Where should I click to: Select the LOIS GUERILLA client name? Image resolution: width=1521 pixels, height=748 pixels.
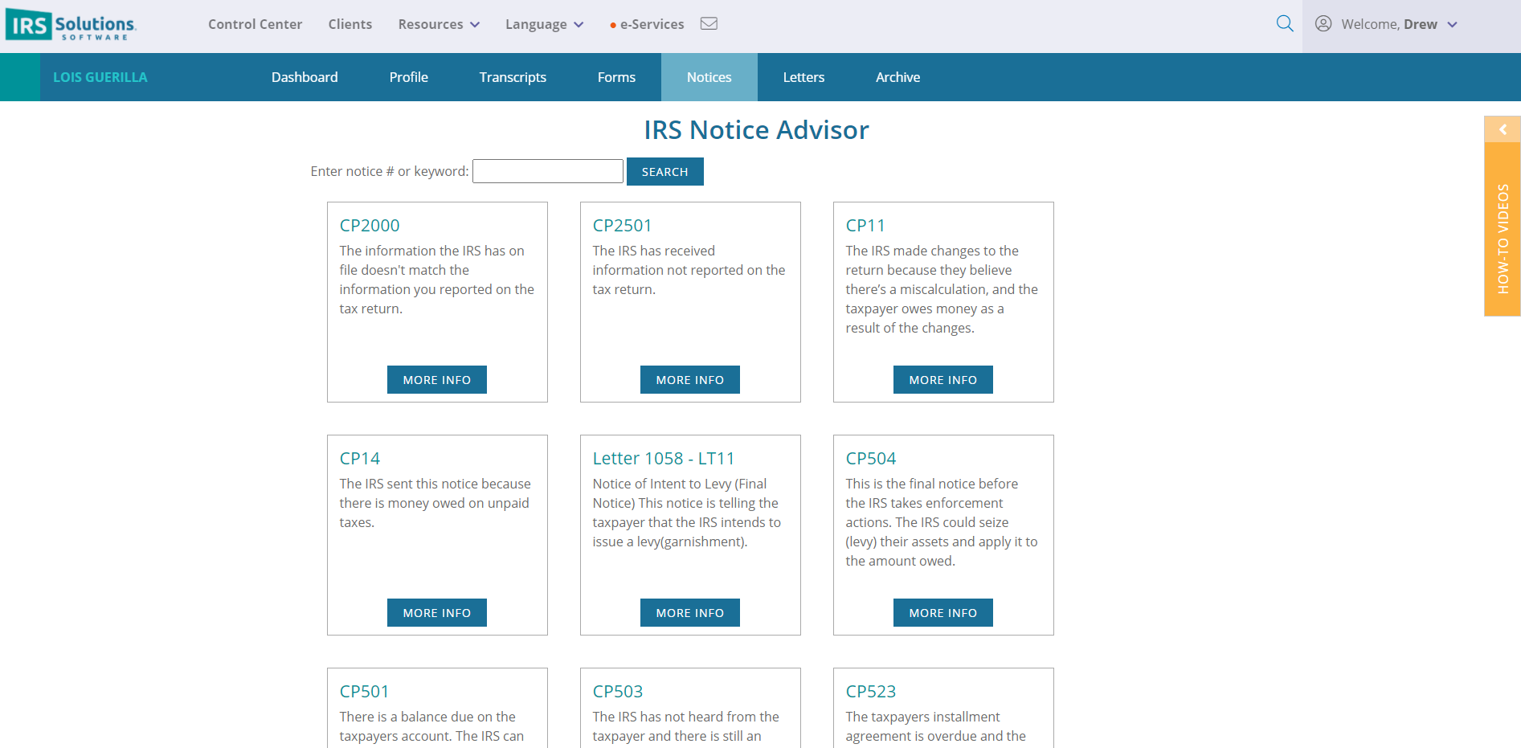click(100, 76)
